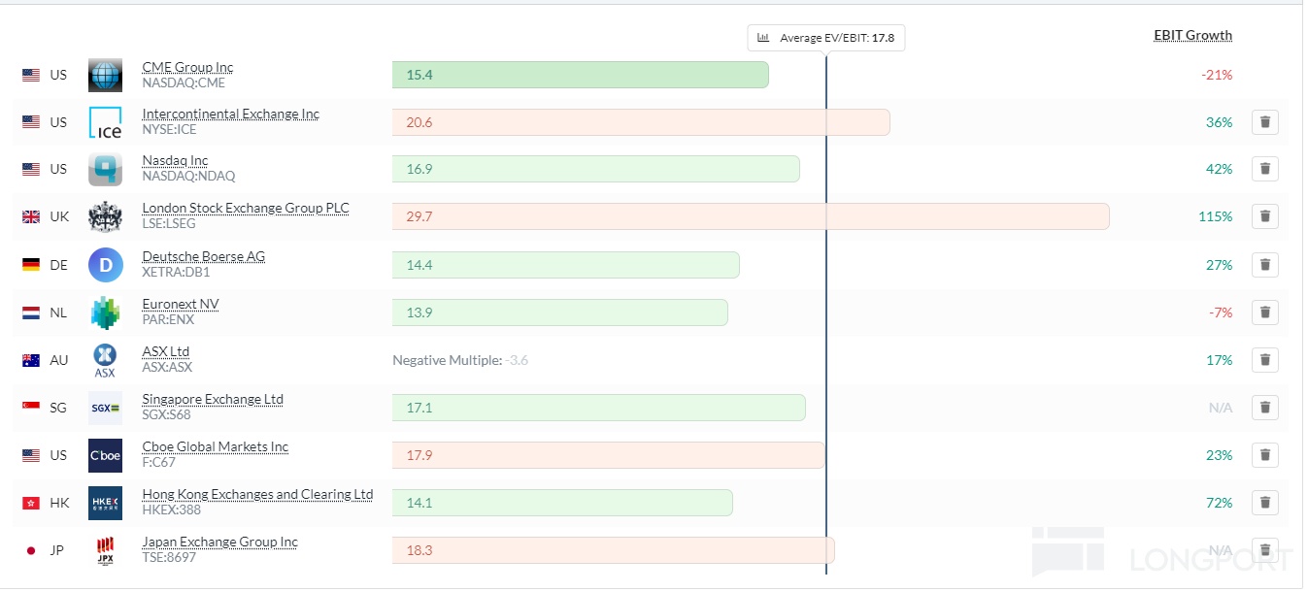Open London Stock Exchange Group PLC link

pos(246,208)
